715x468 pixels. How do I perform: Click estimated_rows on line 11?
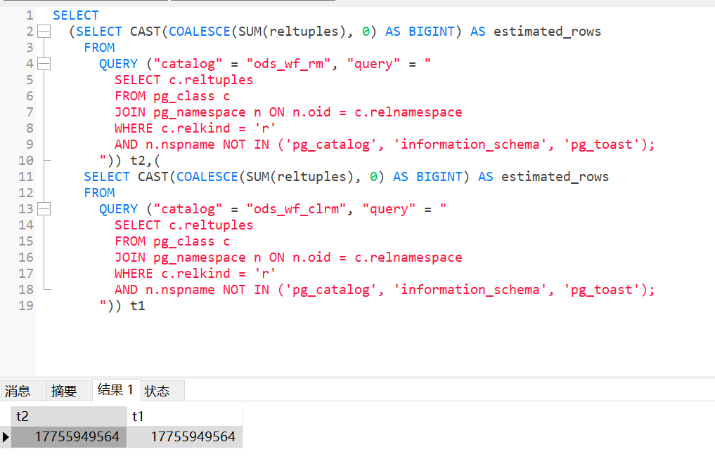click(555, 177)
